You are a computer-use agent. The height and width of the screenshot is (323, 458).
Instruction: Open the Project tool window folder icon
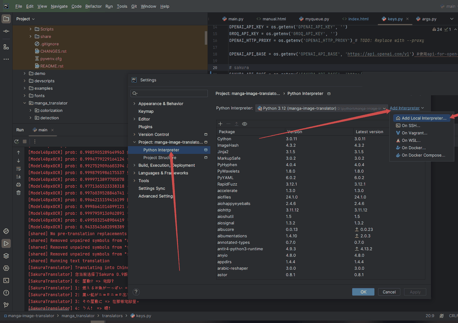(x=6, y=19)
